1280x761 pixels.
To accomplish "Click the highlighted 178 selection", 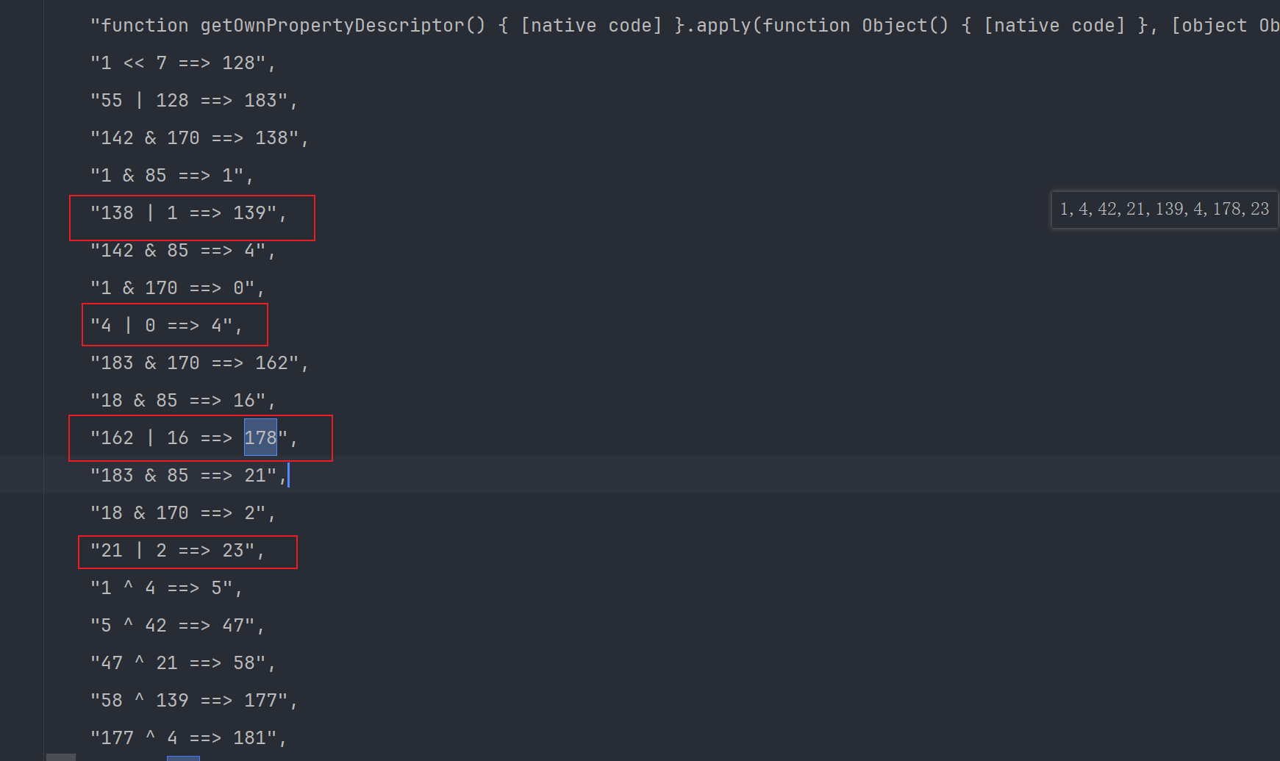I will click(x=260, y=437).
